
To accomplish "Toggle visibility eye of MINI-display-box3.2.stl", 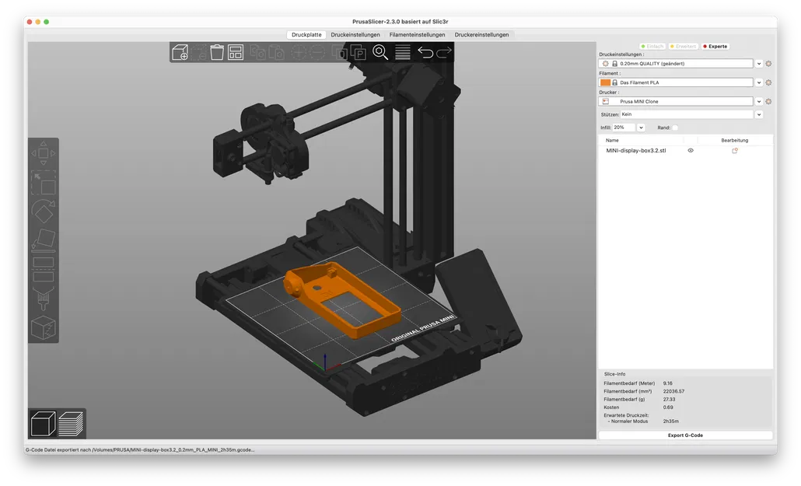I will (691, 151).
